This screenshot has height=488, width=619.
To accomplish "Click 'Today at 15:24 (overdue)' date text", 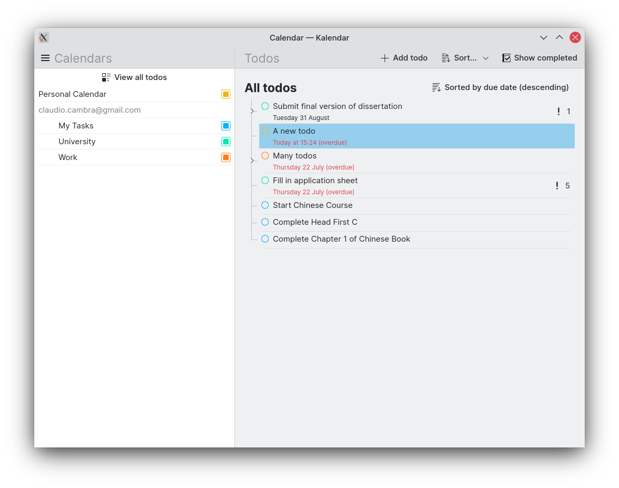I will 310,143.
